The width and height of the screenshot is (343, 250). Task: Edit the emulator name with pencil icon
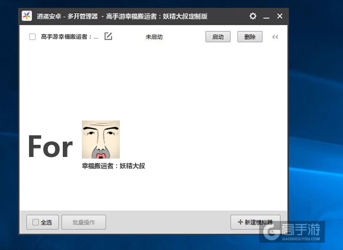point(108,36)
